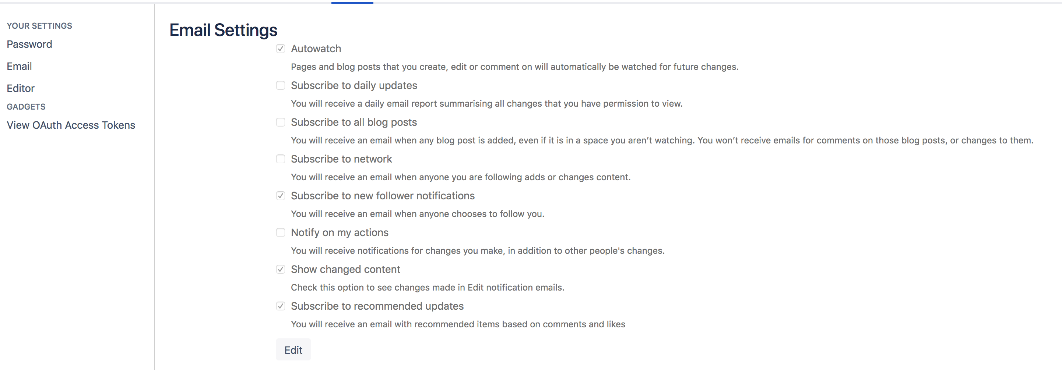Click the Autowatch label text
1062x370 pixels.
coord(316,49)
